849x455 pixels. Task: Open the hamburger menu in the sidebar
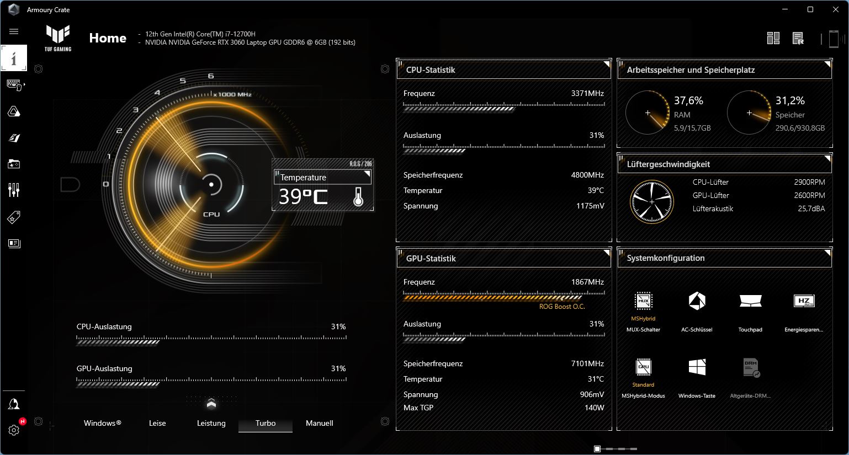(14, 31)
